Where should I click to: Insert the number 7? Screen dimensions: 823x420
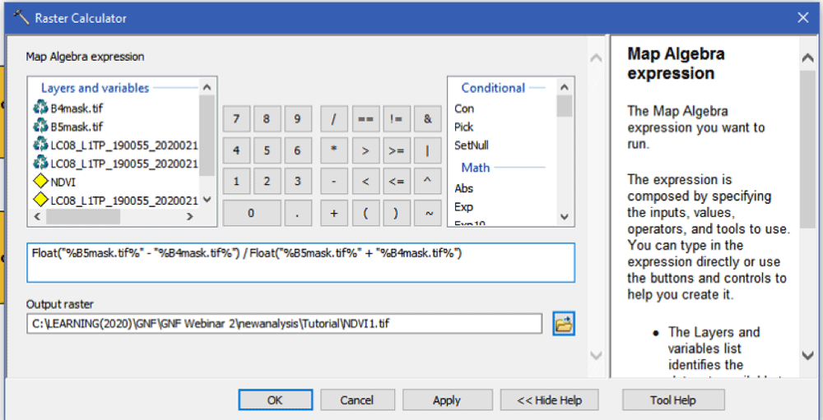click(236, 119)
